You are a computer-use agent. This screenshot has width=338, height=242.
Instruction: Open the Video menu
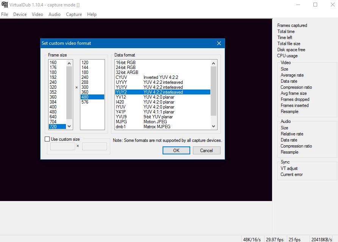coord(37,14)
